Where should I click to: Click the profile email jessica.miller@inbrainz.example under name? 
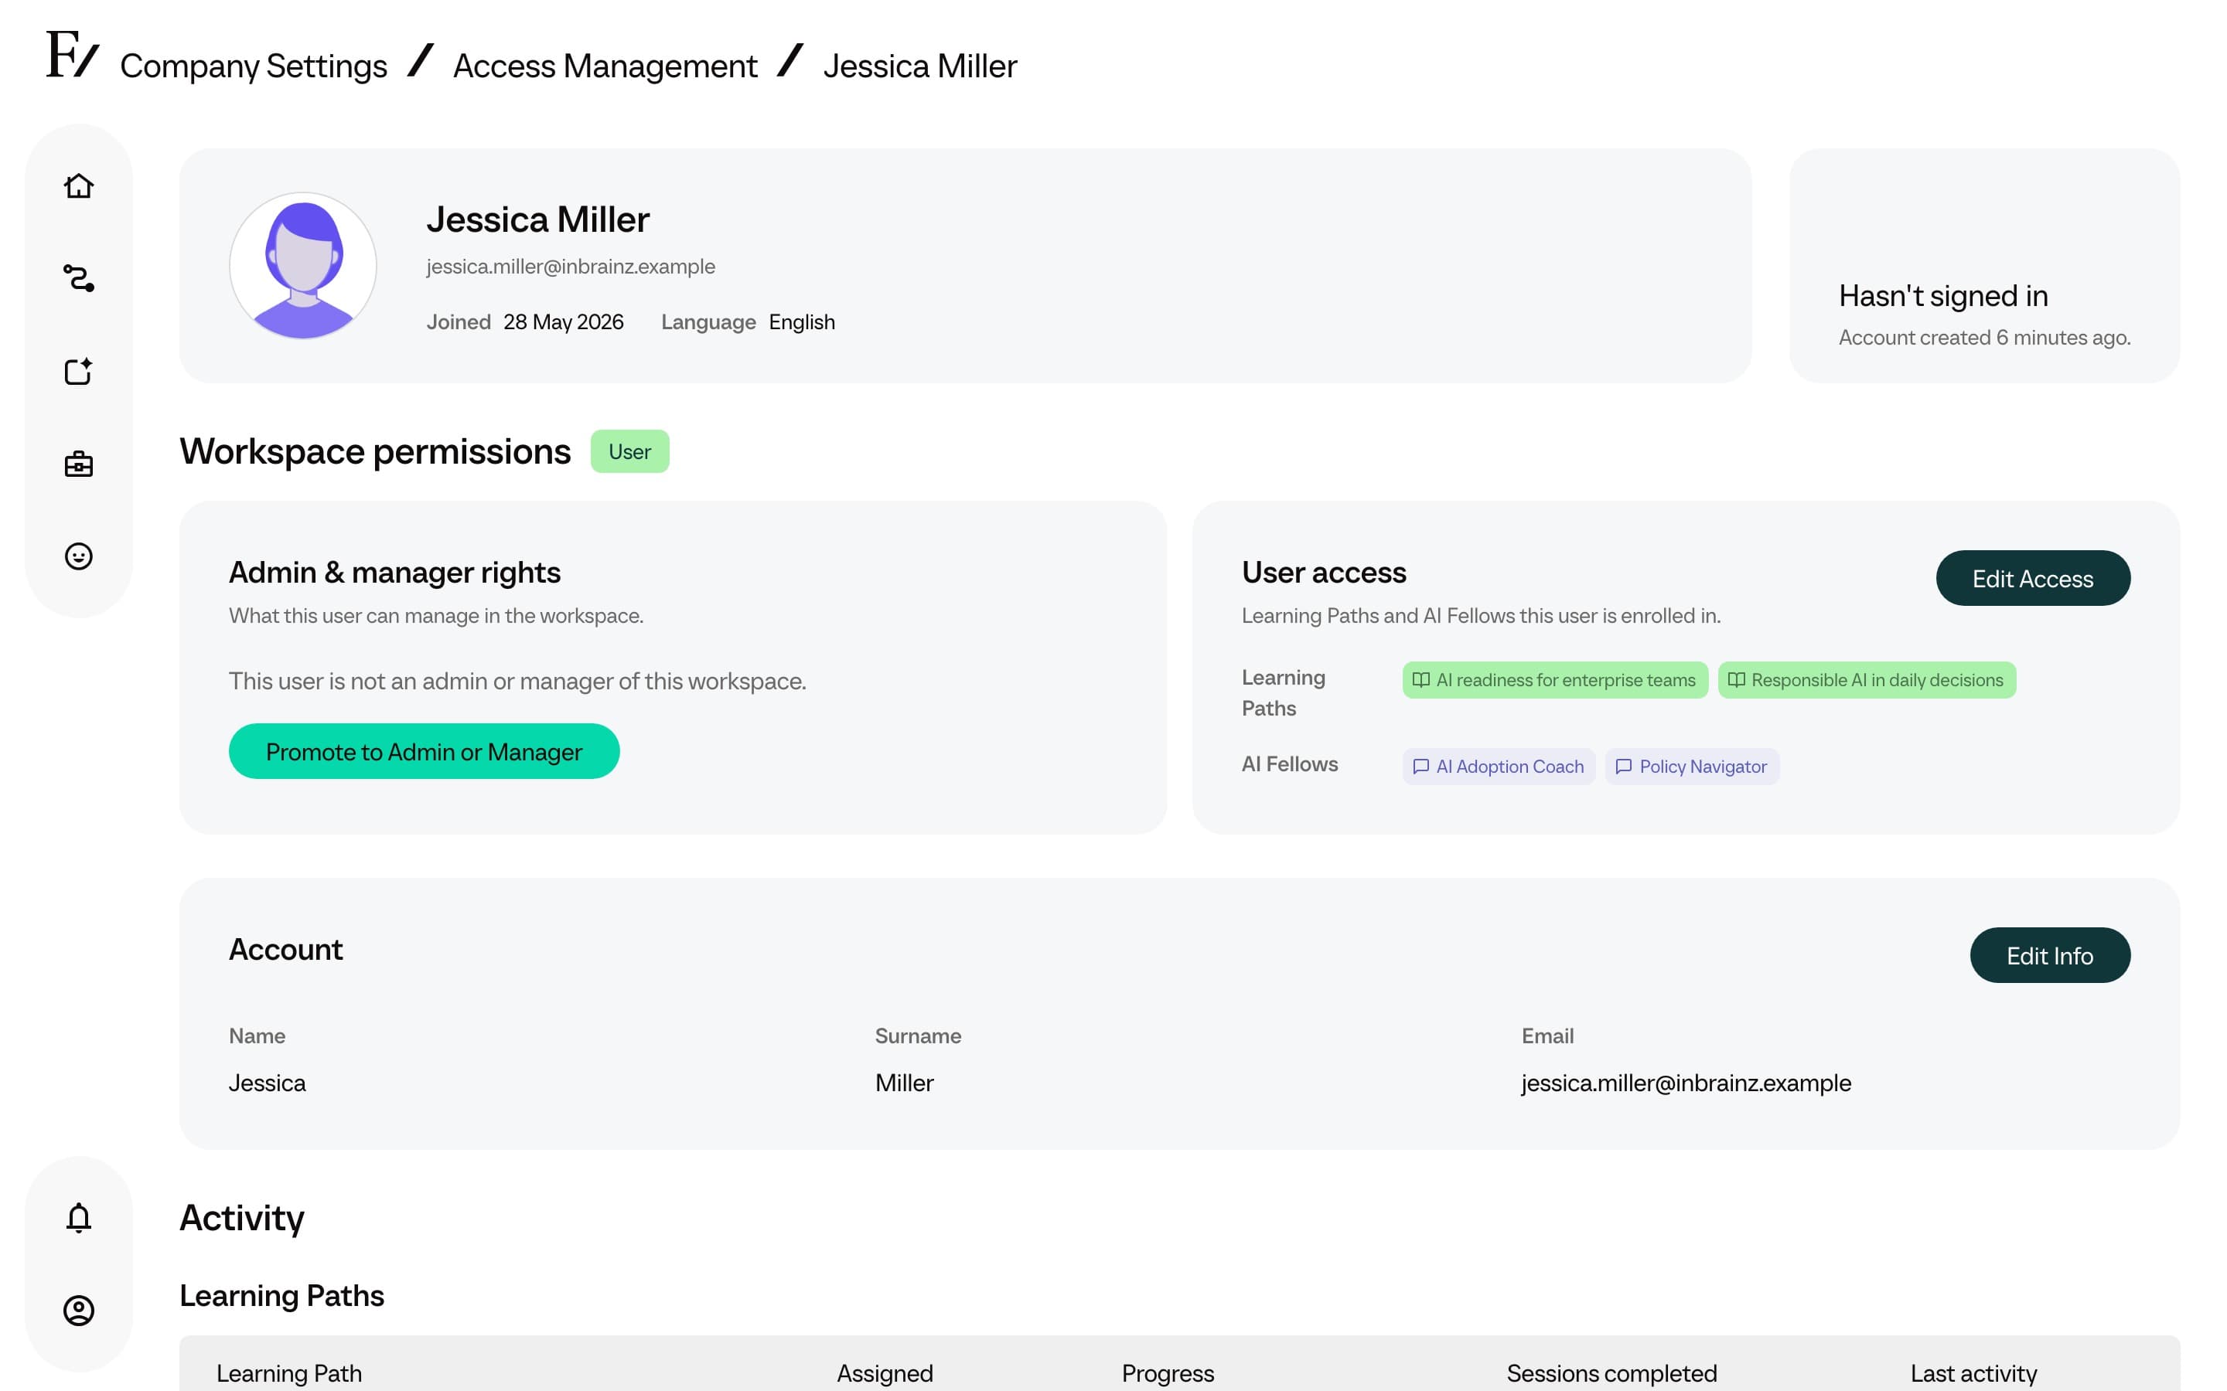[571, 267]
